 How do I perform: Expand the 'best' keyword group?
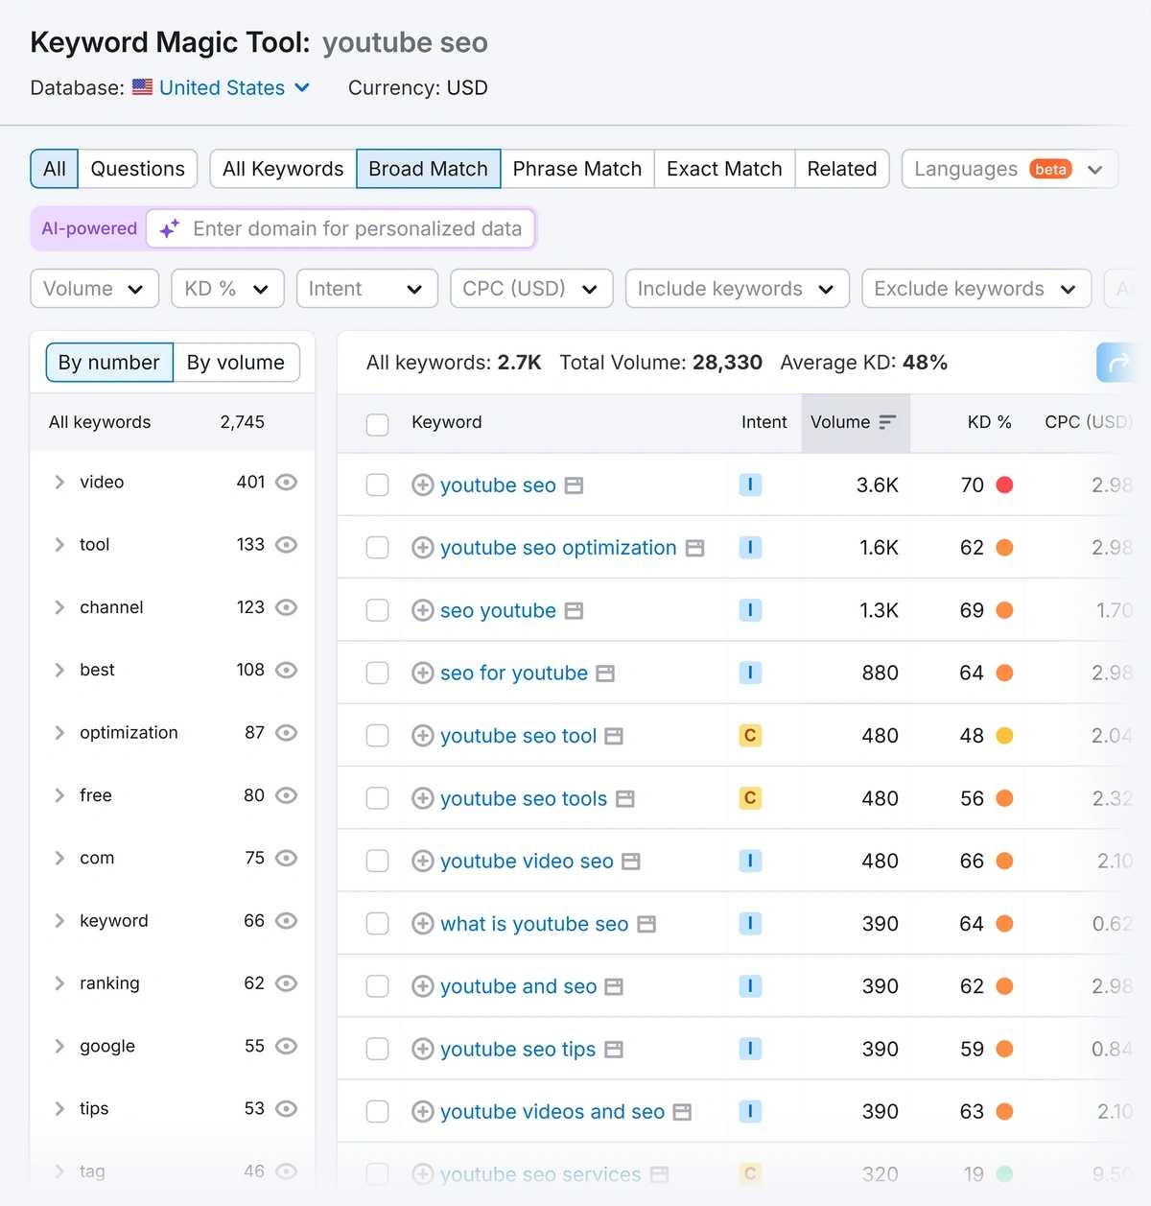point(59,670)
